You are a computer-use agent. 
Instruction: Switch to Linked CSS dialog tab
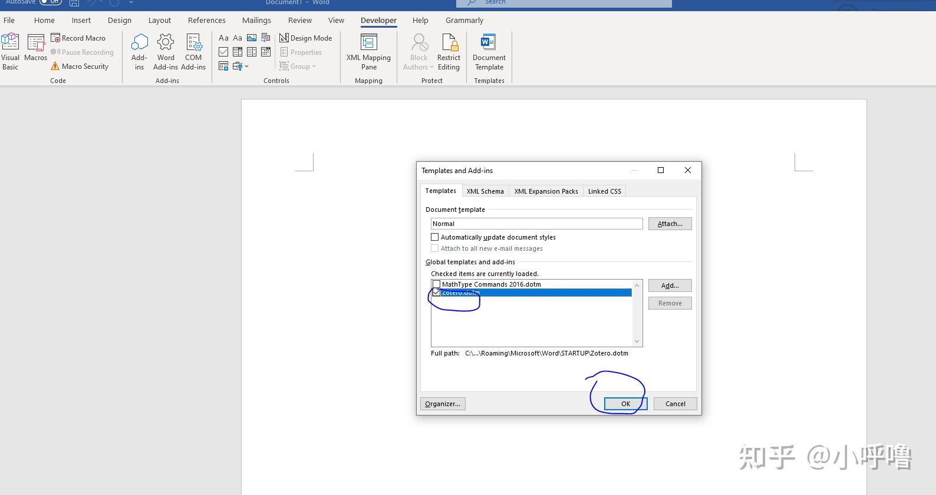(604, 191)
